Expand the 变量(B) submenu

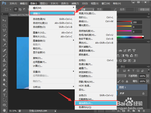coord(52,72)
